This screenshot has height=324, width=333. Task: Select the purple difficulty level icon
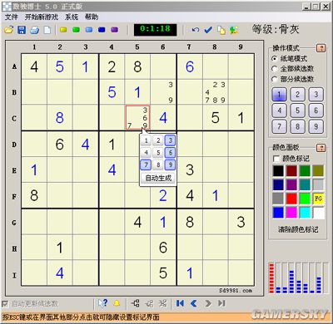coord(115,30)
